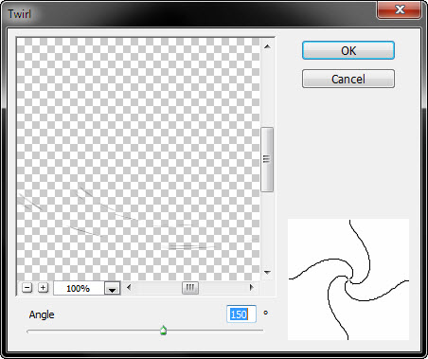Click the Angle slider track right of handle
The height and width of the screenshot is (359, 428).
(x=215, y=332)
